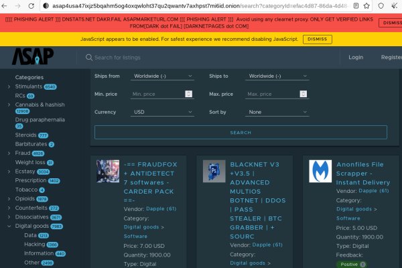The width and height of the screenshot is (402, 268).
Task: Click the Max. price stepper arrows
Action: click(x=304, y=94)
